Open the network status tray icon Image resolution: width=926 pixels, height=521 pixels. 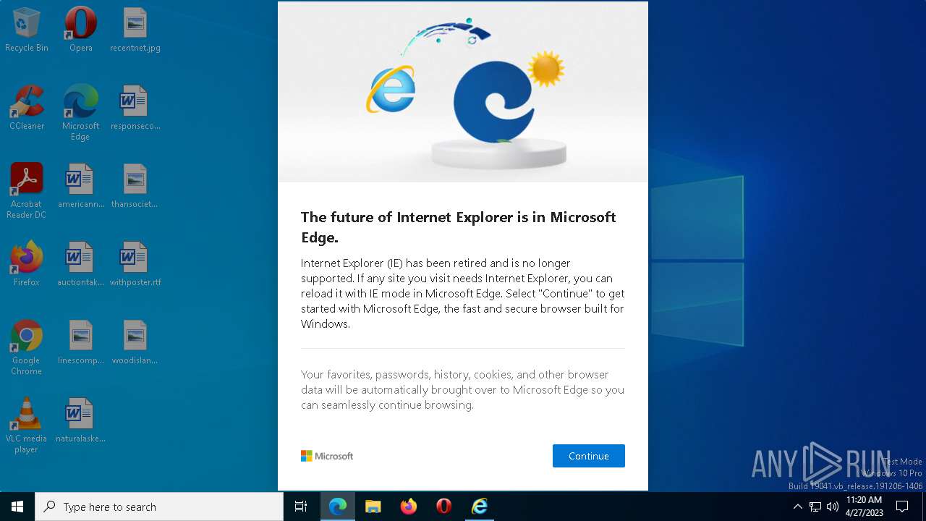tap(815, 507)
